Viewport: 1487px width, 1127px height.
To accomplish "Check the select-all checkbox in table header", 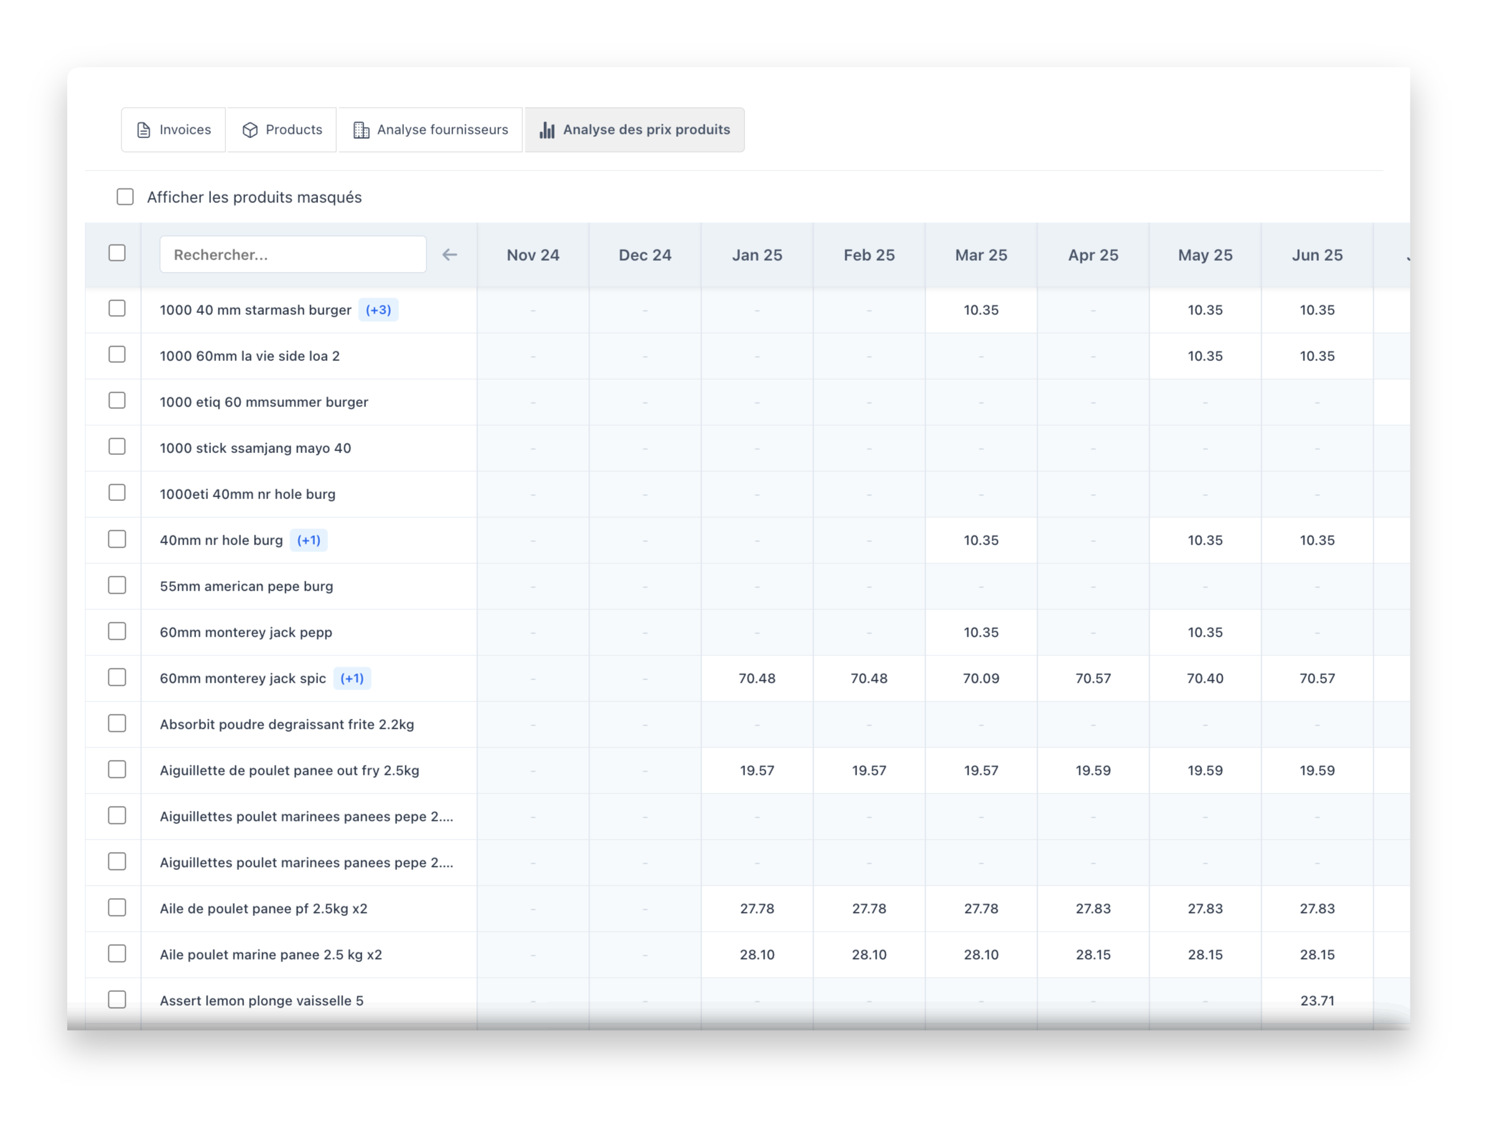I will [117, 252].
